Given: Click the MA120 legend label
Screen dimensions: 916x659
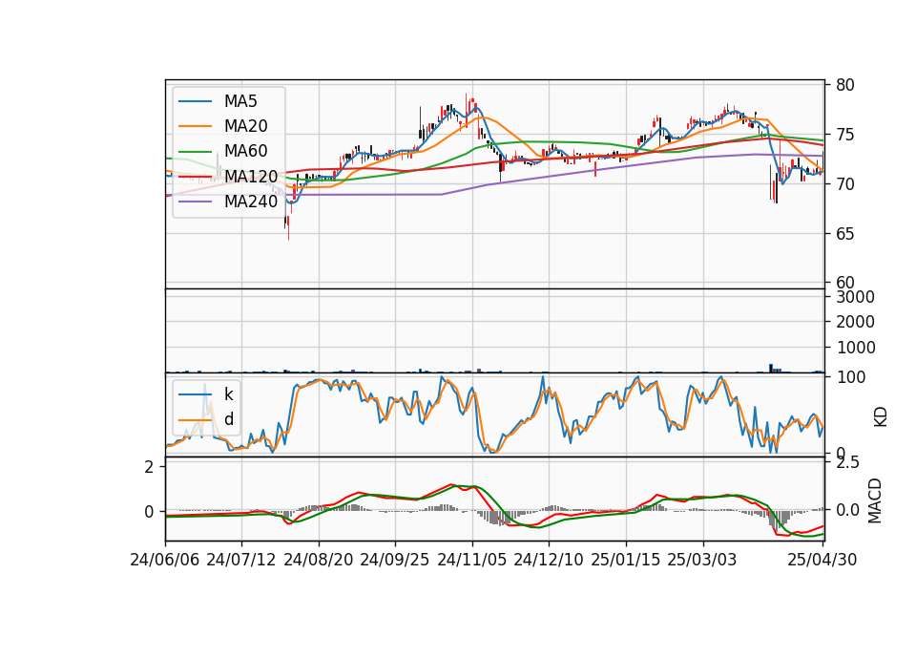Looking at the screenshot, I should point(251,176).
